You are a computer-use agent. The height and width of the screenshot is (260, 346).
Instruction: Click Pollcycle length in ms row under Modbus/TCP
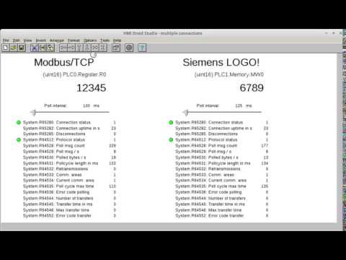69,163
